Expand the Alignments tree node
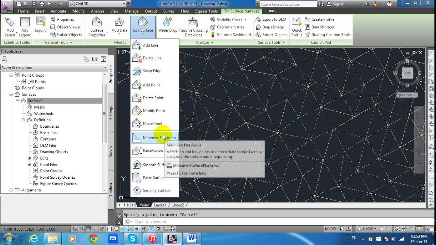Image resolution: width=436 pixels, height=245 pixels. coord(11,190)
